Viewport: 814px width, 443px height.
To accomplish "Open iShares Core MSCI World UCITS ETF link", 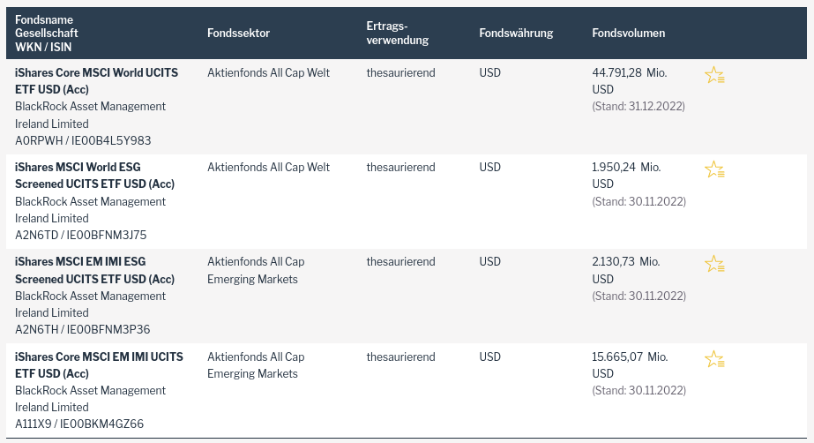I will [x=96, y=81].
